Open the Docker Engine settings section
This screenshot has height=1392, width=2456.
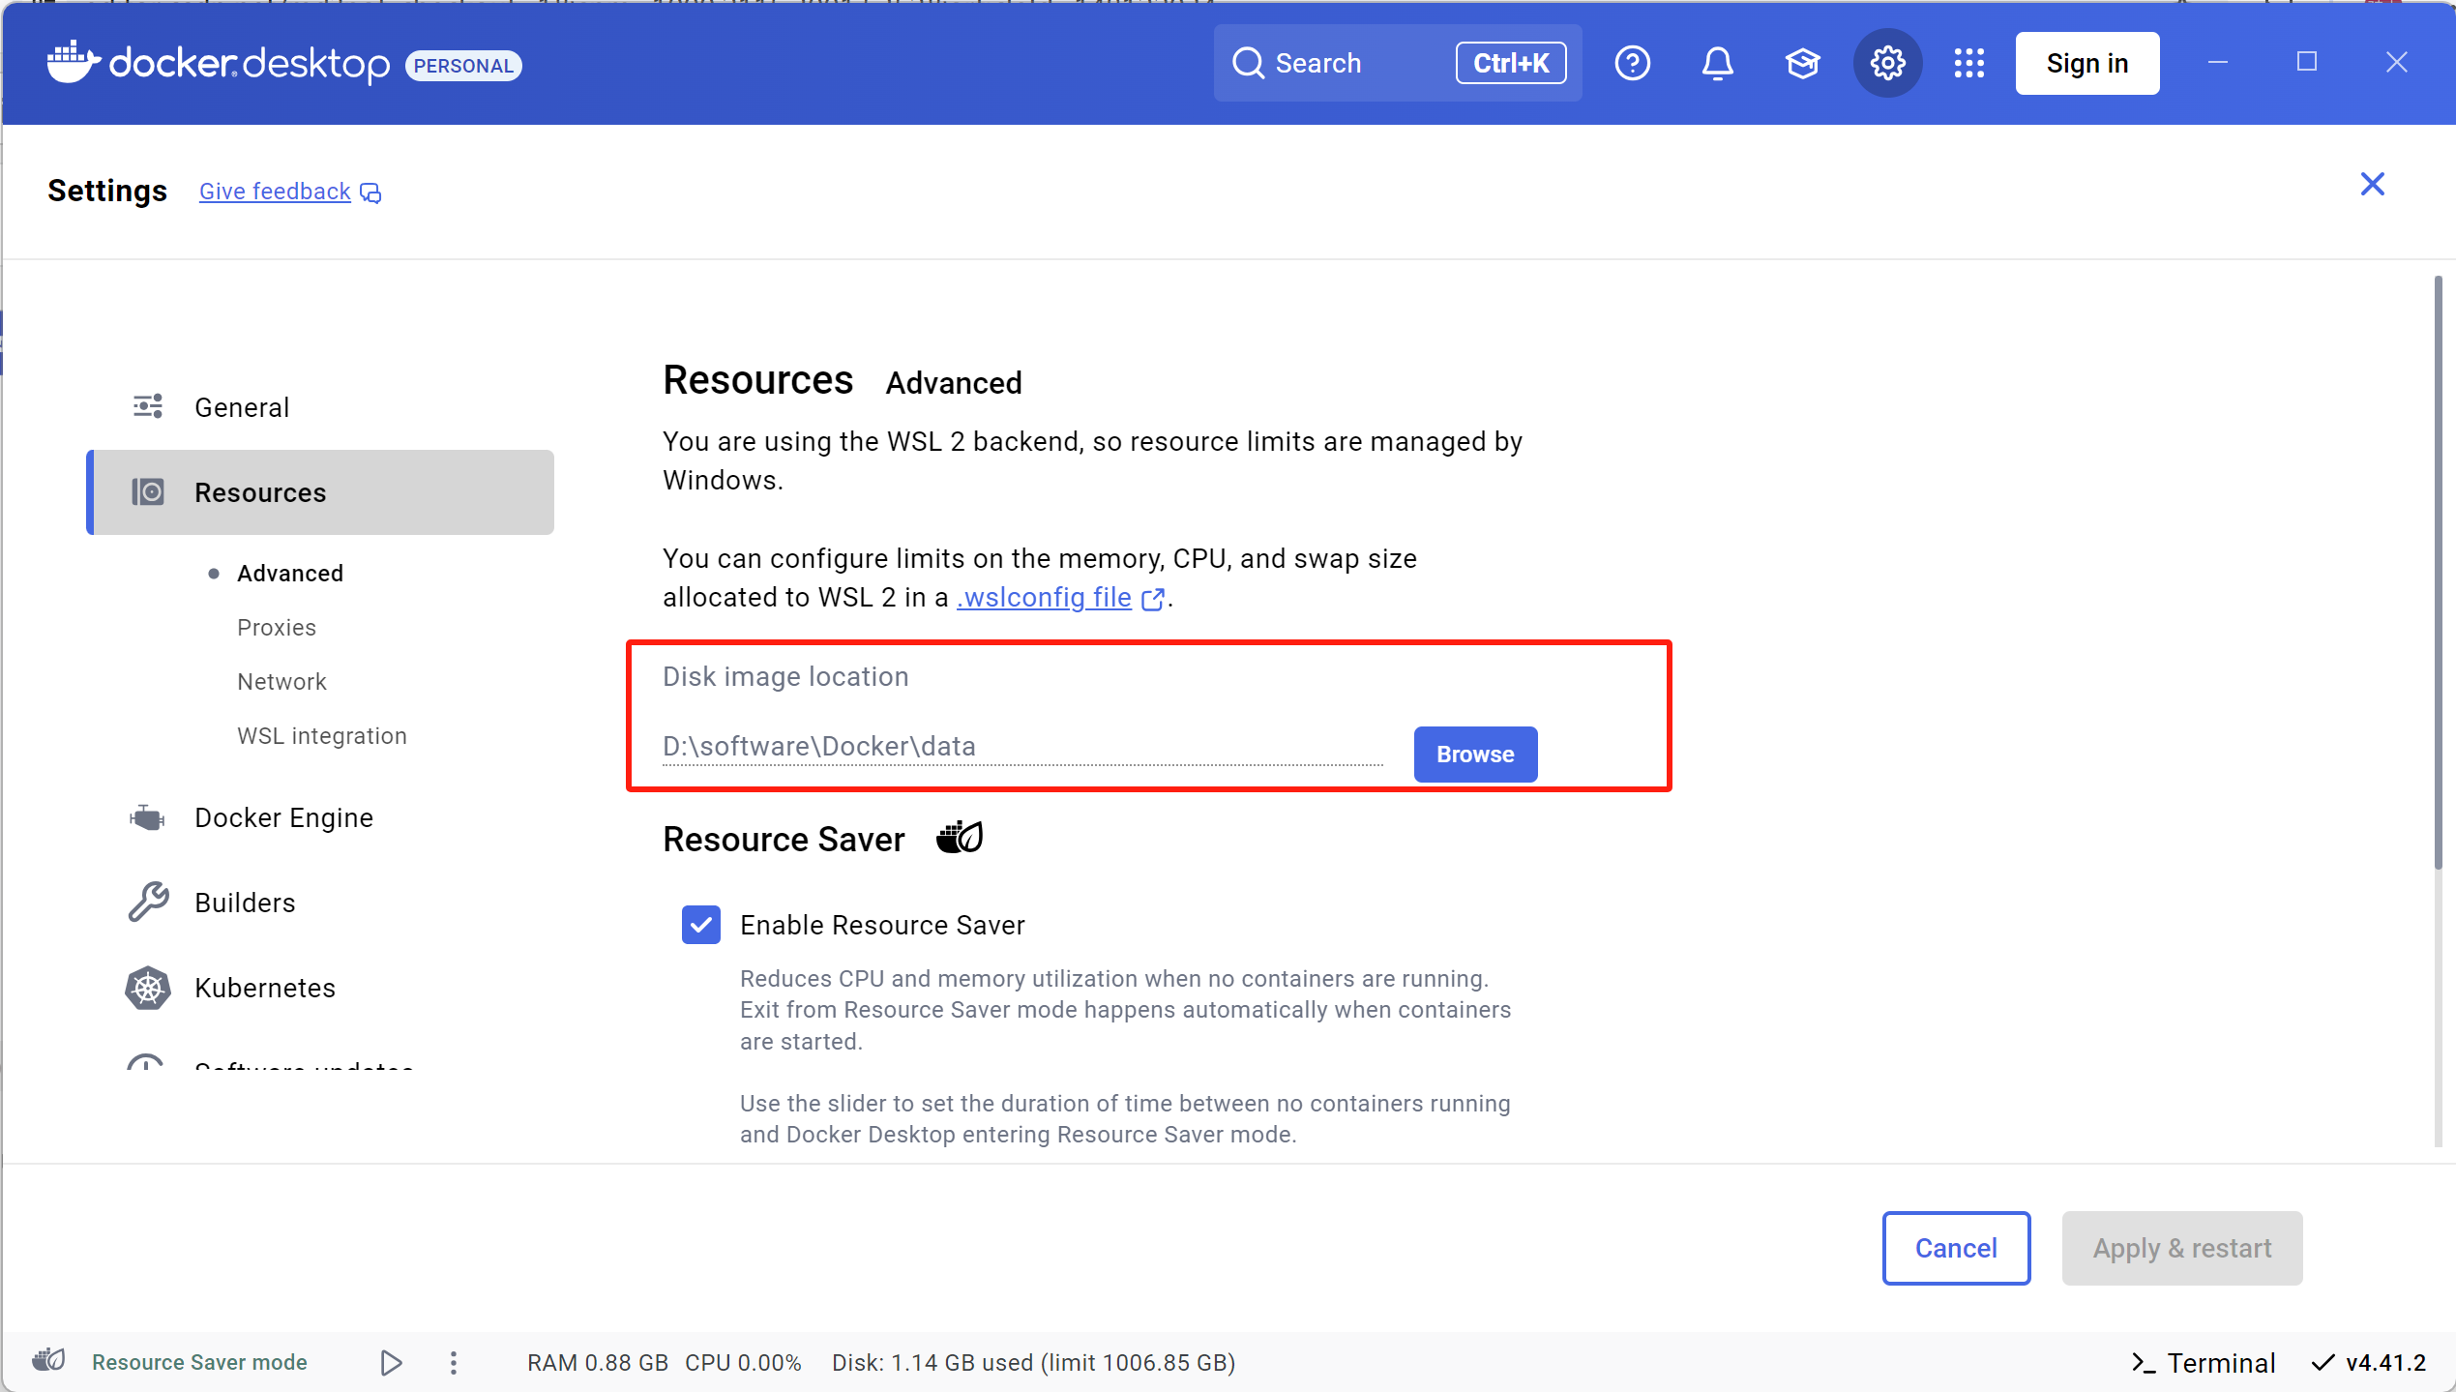tap(282, 817)
